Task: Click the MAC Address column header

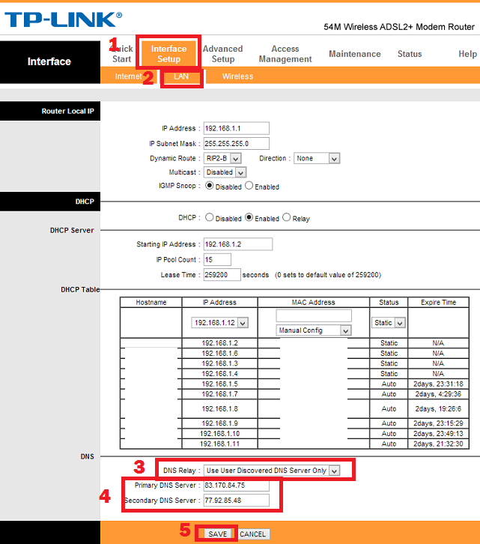Action: [x=314, y=302]
